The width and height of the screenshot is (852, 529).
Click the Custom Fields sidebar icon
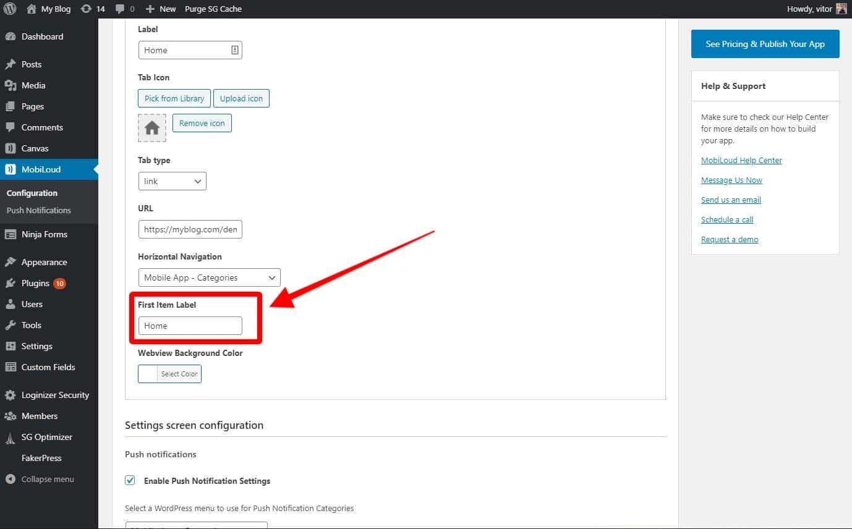11,367
